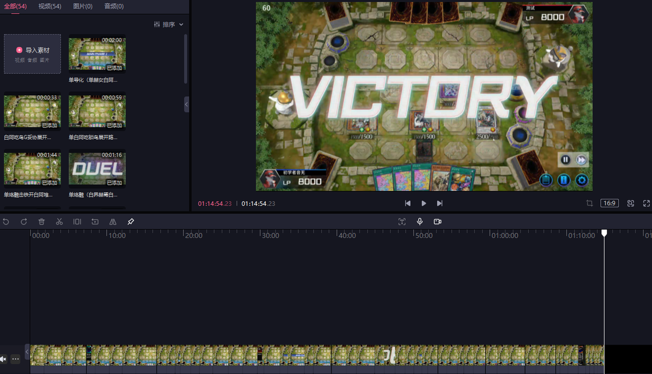Click the total duration 01:14:54.23 in white

[x=258, y=203]
